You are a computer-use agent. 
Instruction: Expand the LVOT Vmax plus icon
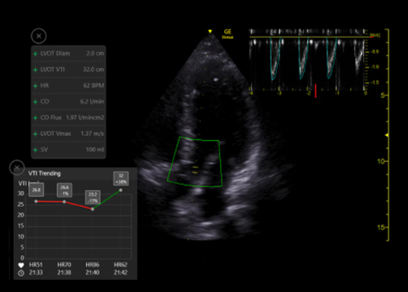click(x=35, y=134)
